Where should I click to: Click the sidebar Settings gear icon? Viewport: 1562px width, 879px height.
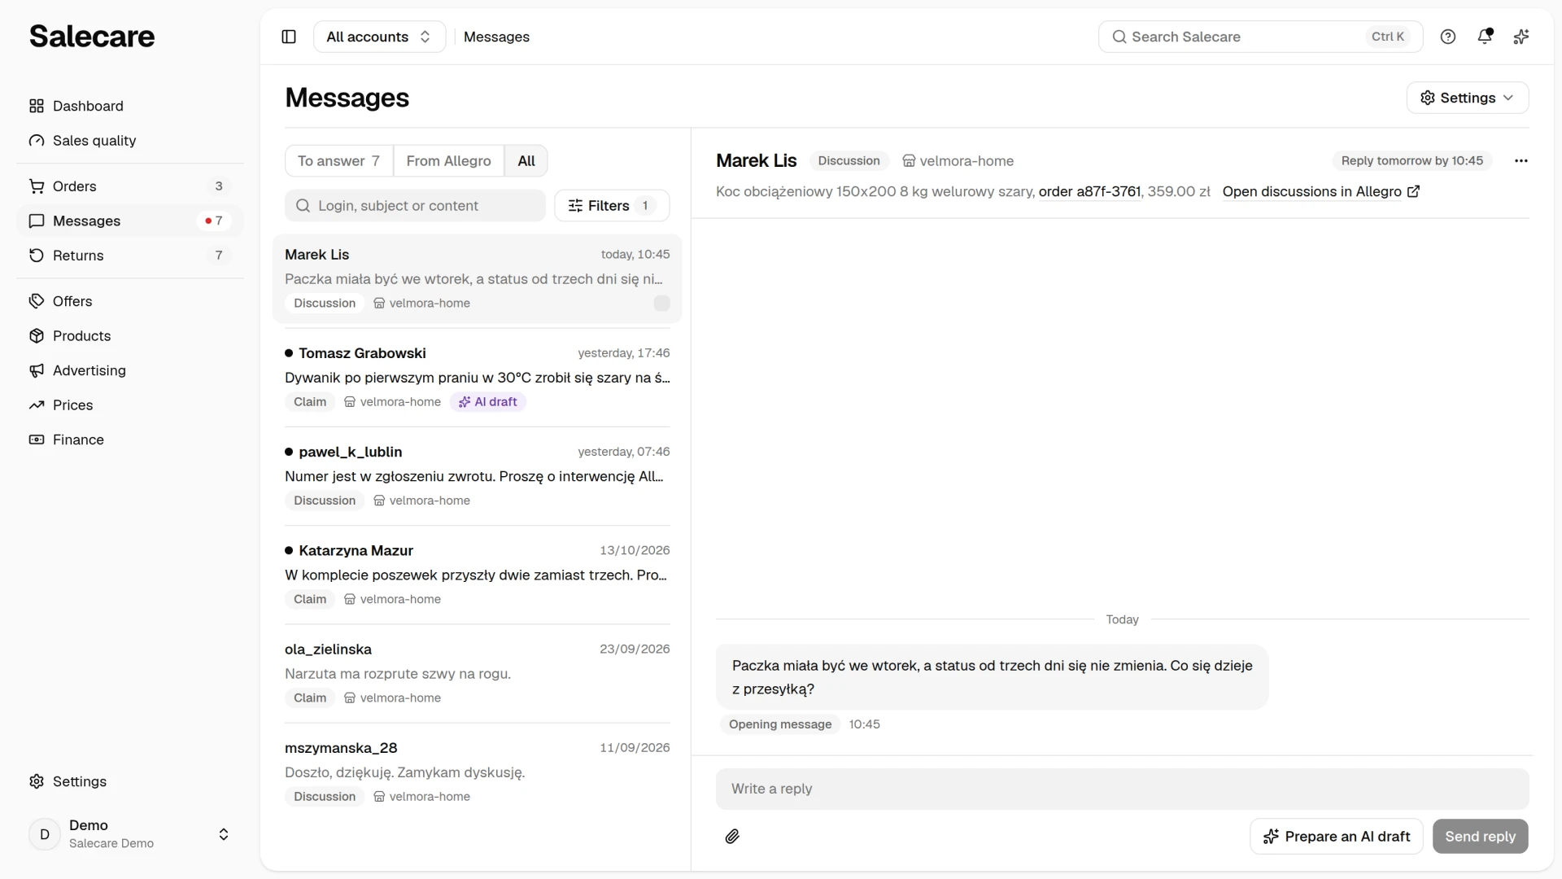tap(37, 781)
